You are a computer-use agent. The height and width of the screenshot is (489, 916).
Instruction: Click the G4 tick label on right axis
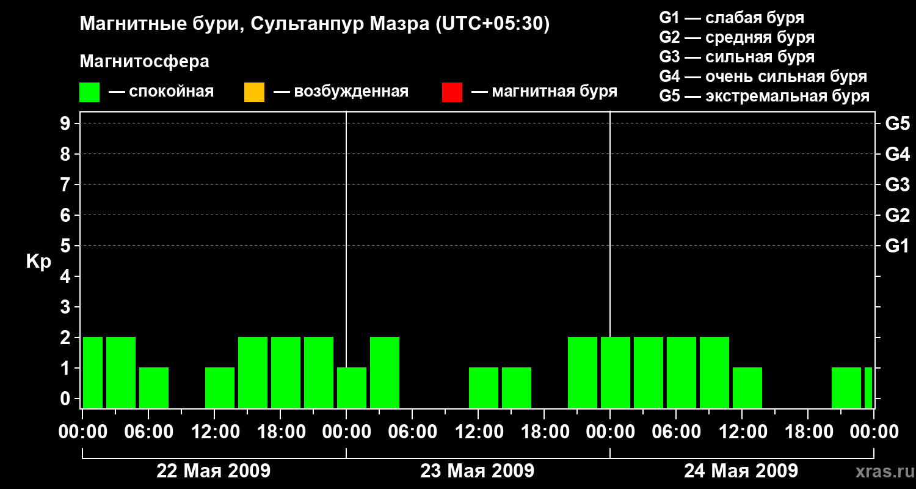(x=897, y=154)
